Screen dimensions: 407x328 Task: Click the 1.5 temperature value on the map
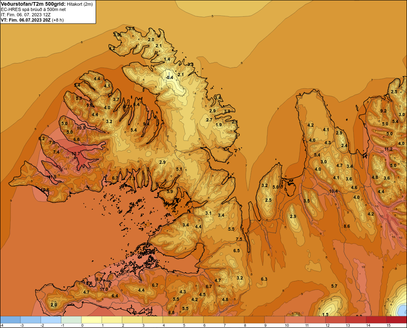pyautogui.click(x=325, y=315)
